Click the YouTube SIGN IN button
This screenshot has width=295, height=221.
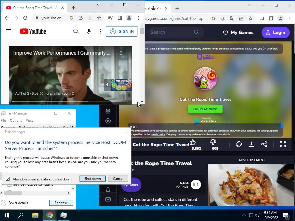pos(122,31)
